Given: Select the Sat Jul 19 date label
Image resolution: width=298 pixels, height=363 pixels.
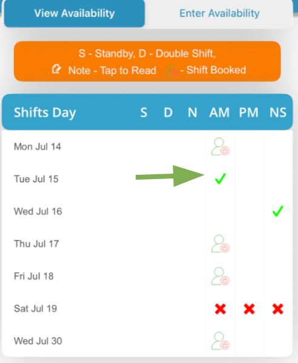Looking at the screenshot, I should pyautogui.click(x=35, y=308).
